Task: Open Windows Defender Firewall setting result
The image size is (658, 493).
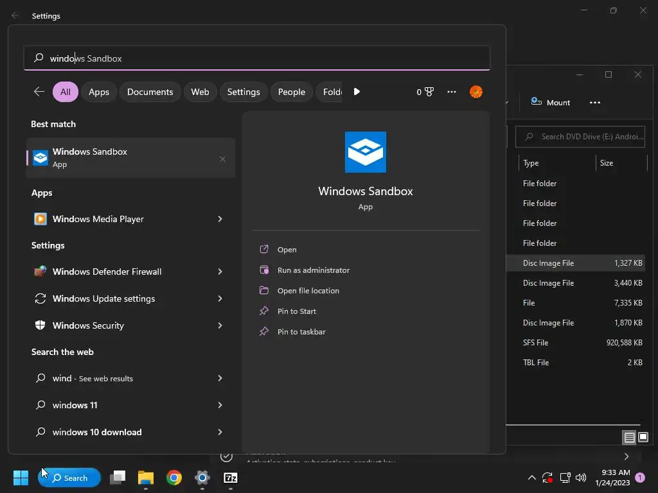Action: [x=130, y=272]
